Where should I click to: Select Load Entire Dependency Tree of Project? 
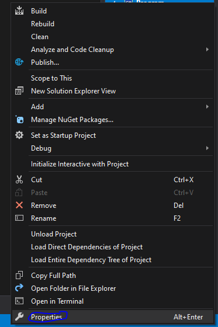[112, 260]
